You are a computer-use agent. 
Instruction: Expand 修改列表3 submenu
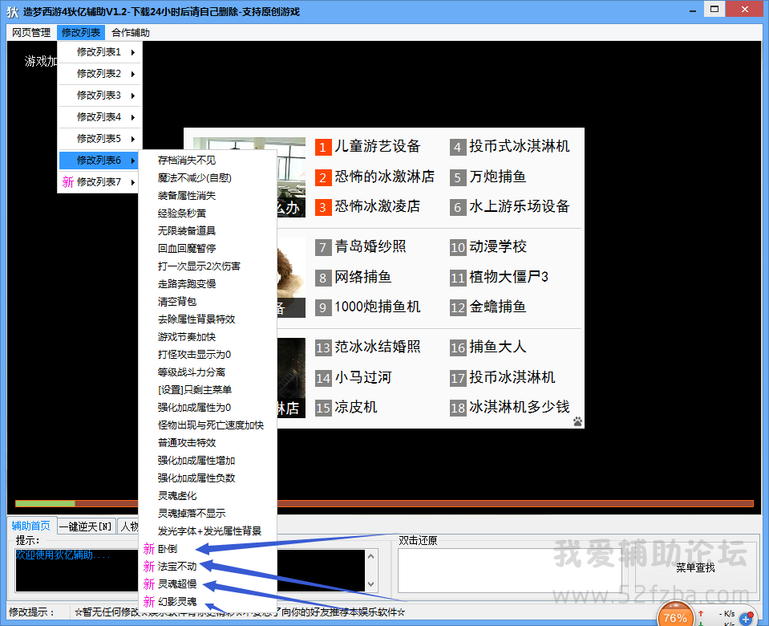click(x=99, y=96)
